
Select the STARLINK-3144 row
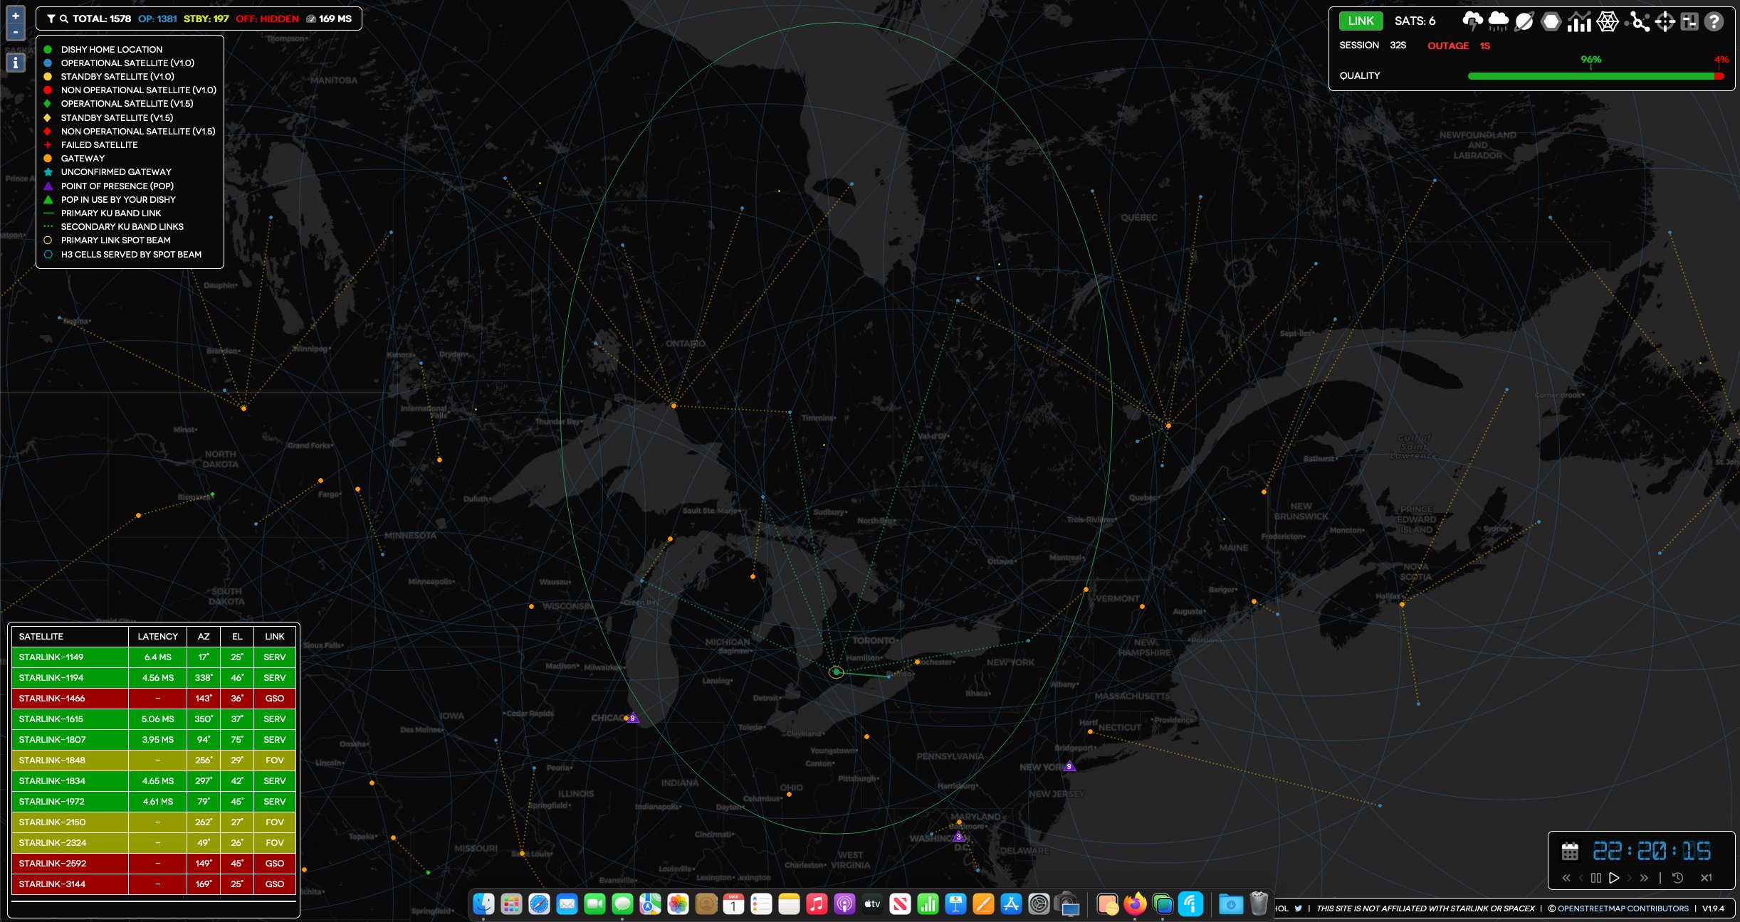point(154,884)
